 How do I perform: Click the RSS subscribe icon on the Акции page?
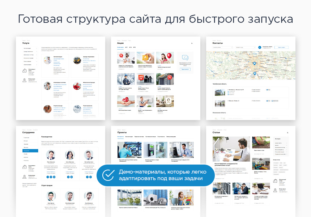pyautogui.click(x=192, y=43)
